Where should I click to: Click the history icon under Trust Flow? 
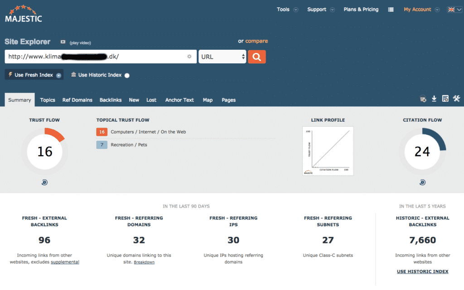pos(44,182)
